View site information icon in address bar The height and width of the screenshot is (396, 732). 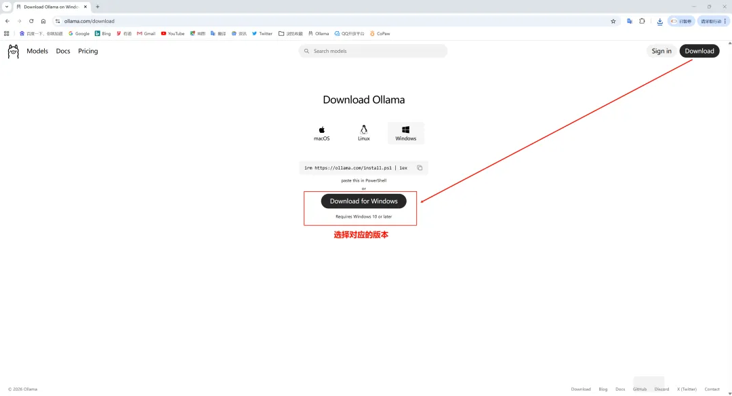tap(58, 21)
